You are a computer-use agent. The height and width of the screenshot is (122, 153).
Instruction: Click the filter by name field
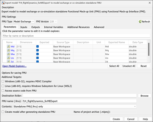[x=75, y=36]
